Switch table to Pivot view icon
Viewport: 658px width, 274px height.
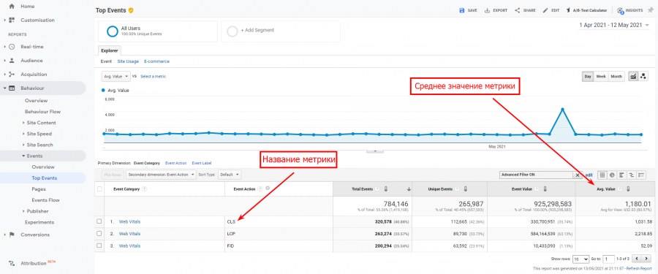point(640,175)
